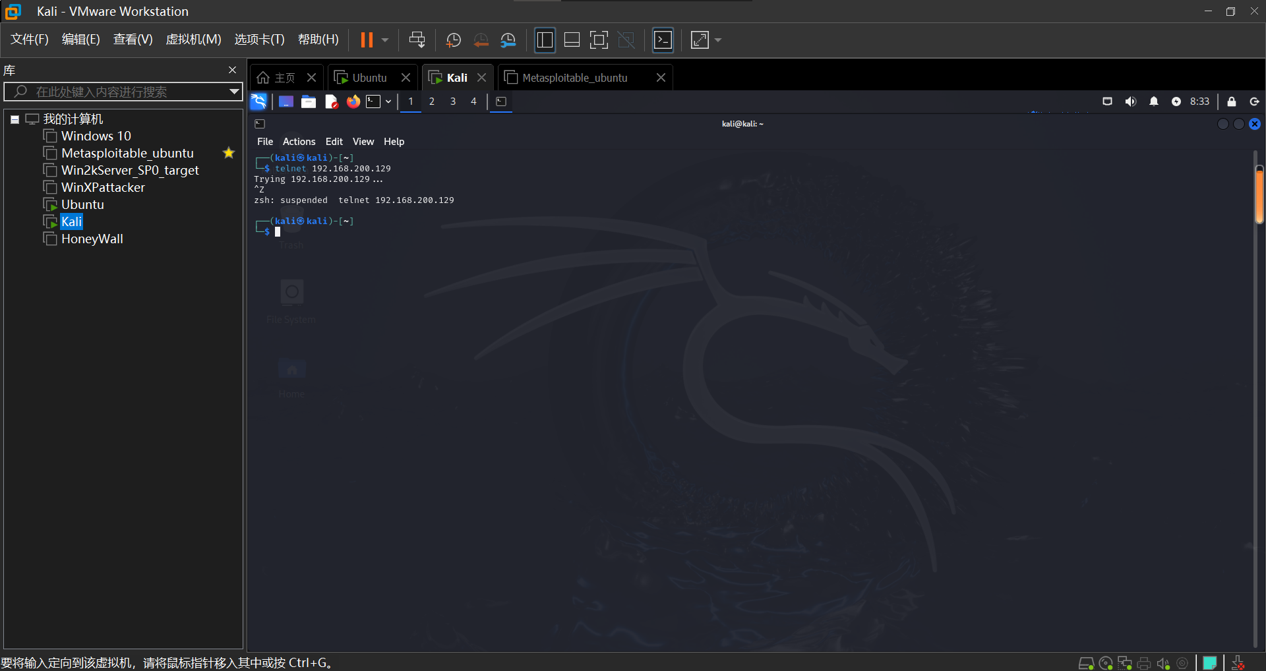
Task: Send Ctrl+Alt+Del to the virtual machine
Action: pyautogui.click(x=417, y=40)
